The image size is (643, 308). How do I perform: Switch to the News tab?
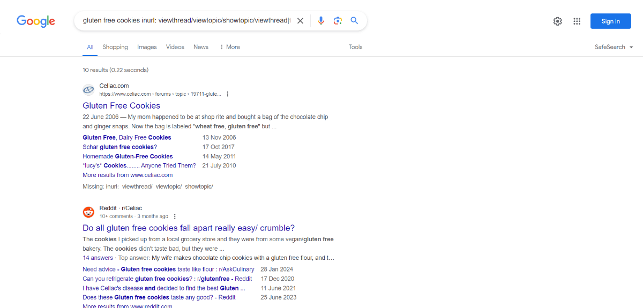[201, 47]
